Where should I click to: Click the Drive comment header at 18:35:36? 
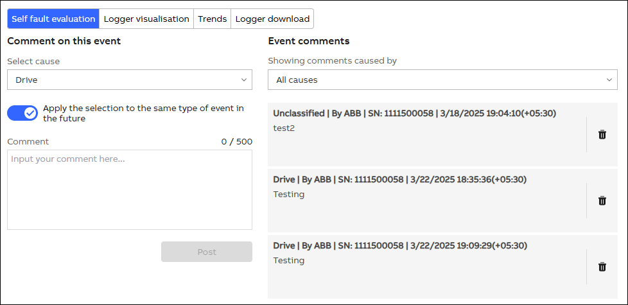[400, 179]
